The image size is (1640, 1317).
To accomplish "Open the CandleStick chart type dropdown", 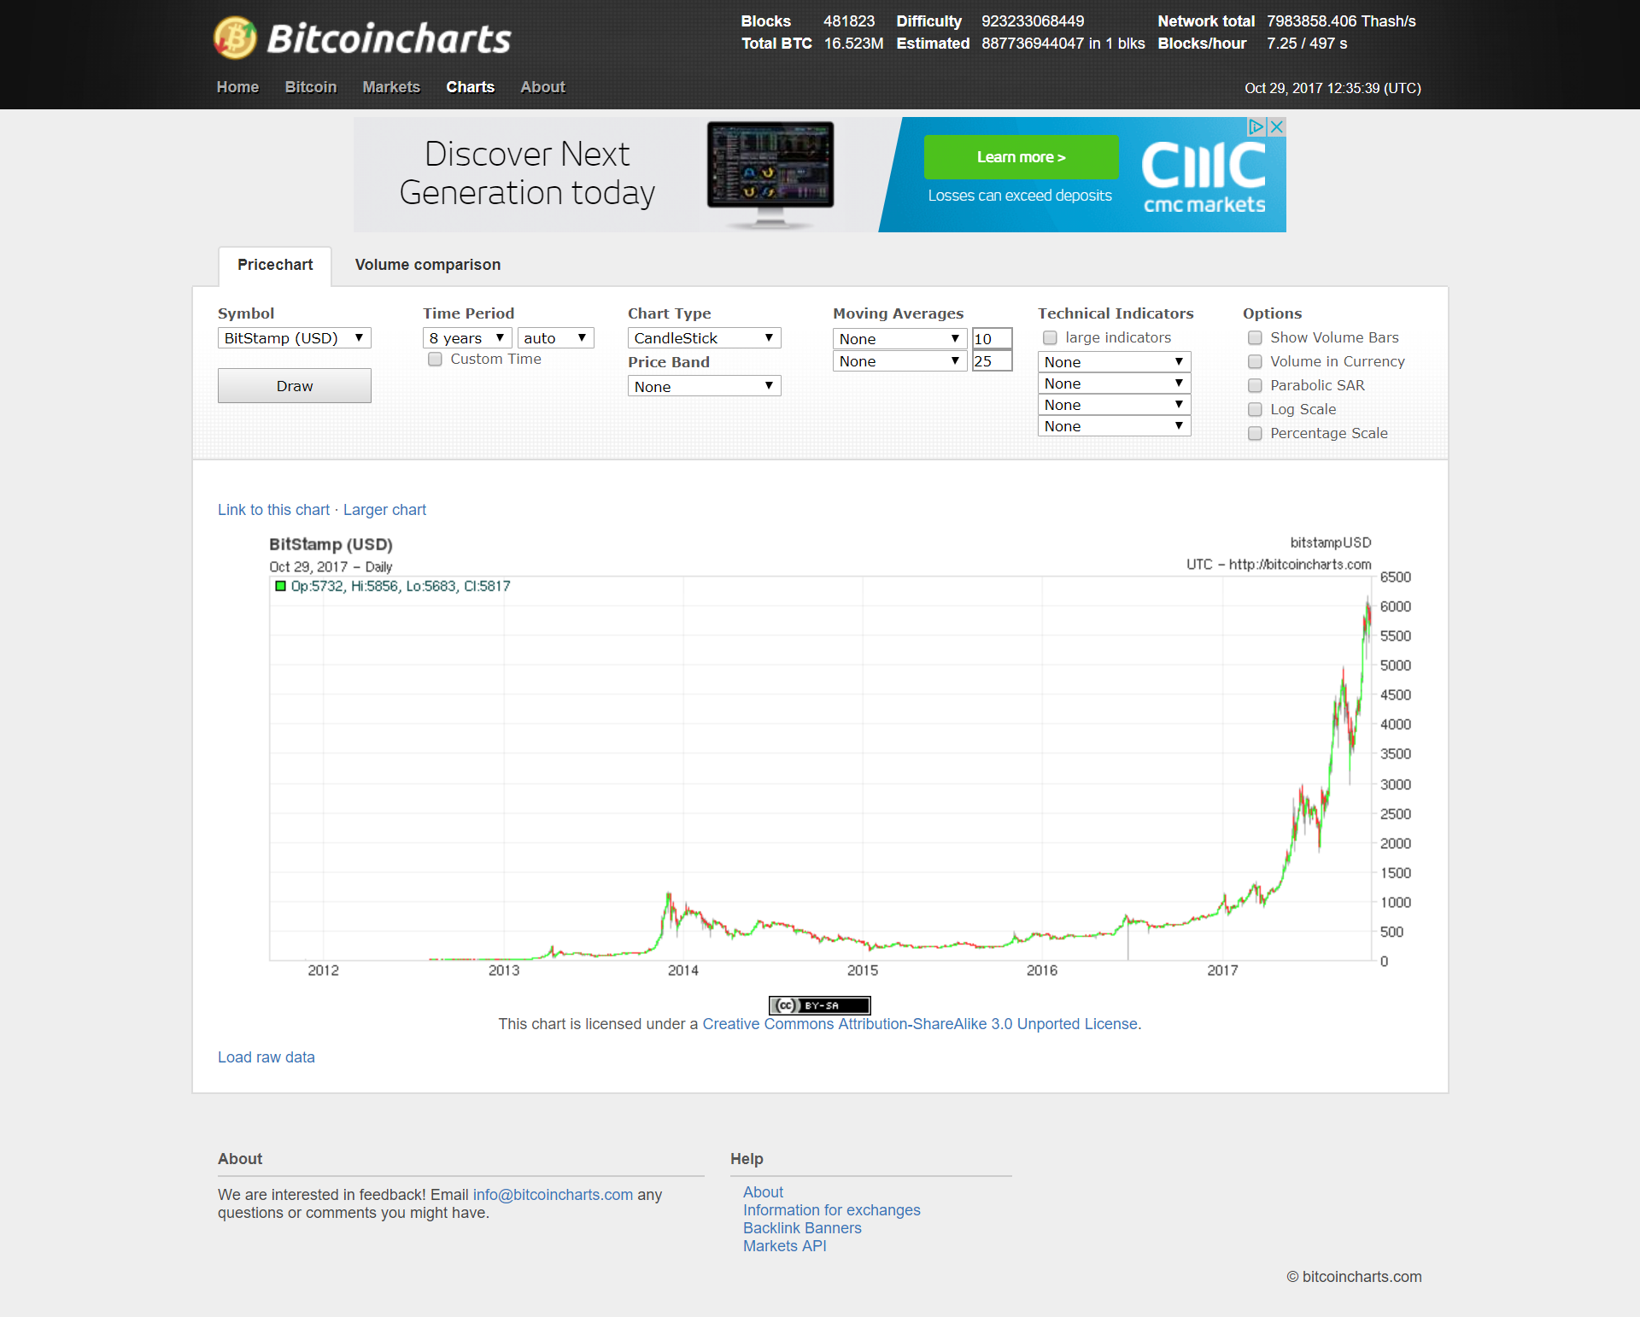I will 704,338.
